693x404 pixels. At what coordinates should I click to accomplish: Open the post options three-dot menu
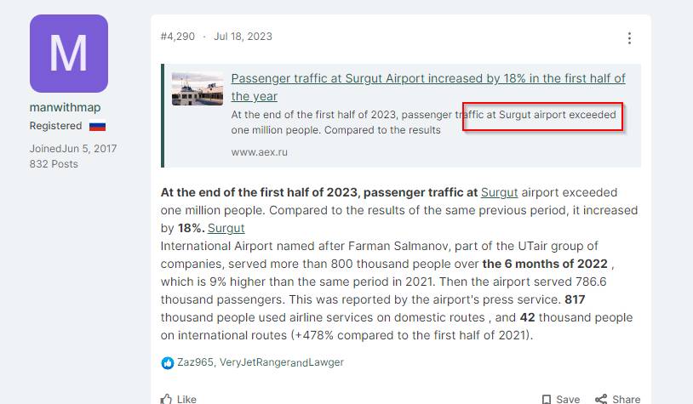coord(629,38)
